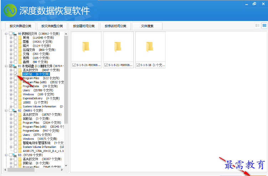This screenshot has width=268, height=176.
Task: Uncheck first S-1-5-21 thumbnail checkbox
Action: [x=74, y=65]
